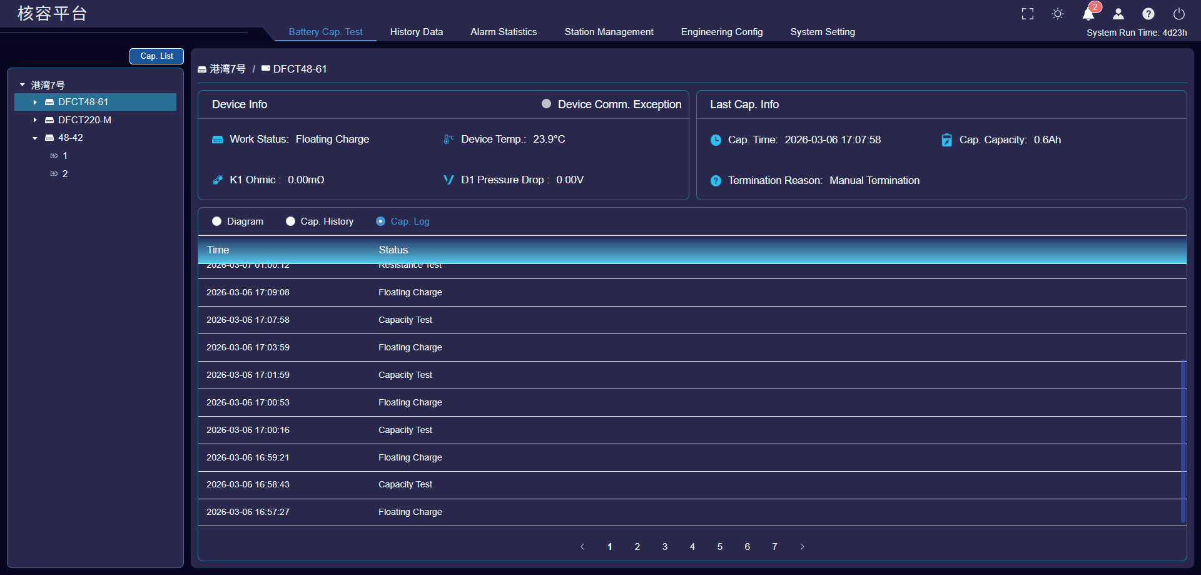Viewport: 1201px width, 575px height.
Task: Click the Device Temp thermometer icon
Action: click(448, 140)
